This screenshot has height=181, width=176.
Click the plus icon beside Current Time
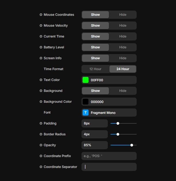click(41, 36)
